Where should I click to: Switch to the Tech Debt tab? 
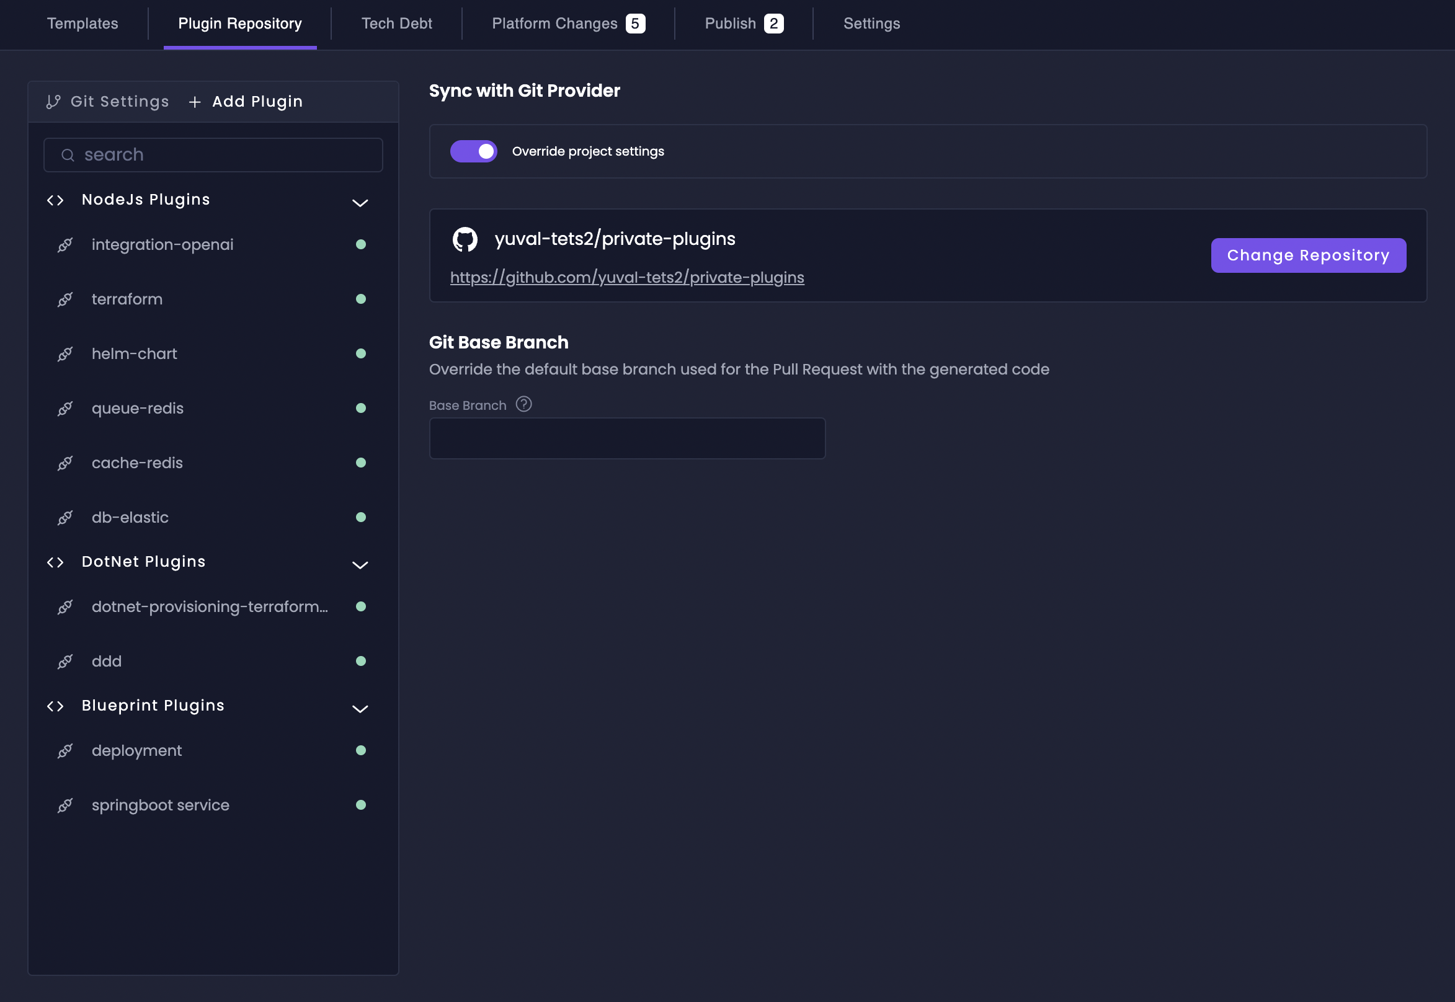396,24
